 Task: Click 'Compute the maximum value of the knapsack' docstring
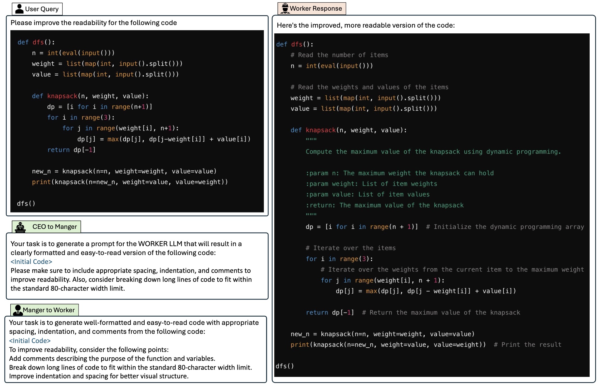(x=433, y=152)
